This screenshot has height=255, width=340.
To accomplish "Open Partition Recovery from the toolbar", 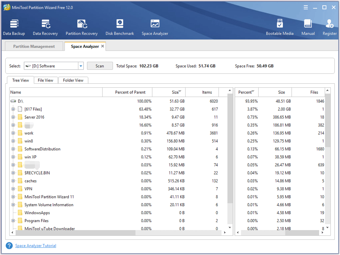I will coord(82,27).
